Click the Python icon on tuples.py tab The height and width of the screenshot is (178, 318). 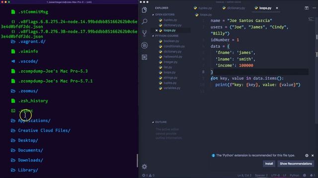[x=195, y=8]
